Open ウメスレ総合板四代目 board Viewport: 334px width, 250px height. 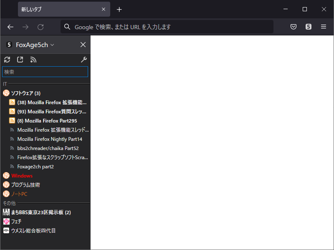point(33,230)
